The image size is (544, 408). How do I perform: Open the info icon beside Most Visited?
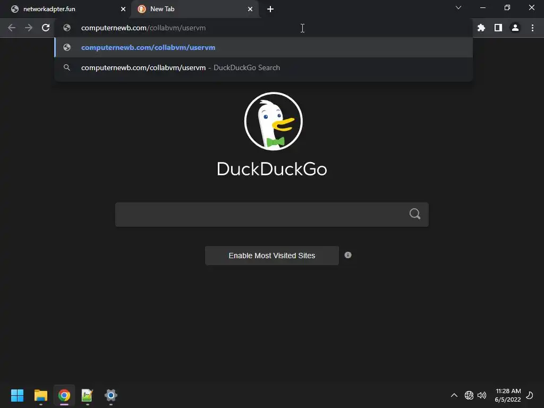point(348,255)
